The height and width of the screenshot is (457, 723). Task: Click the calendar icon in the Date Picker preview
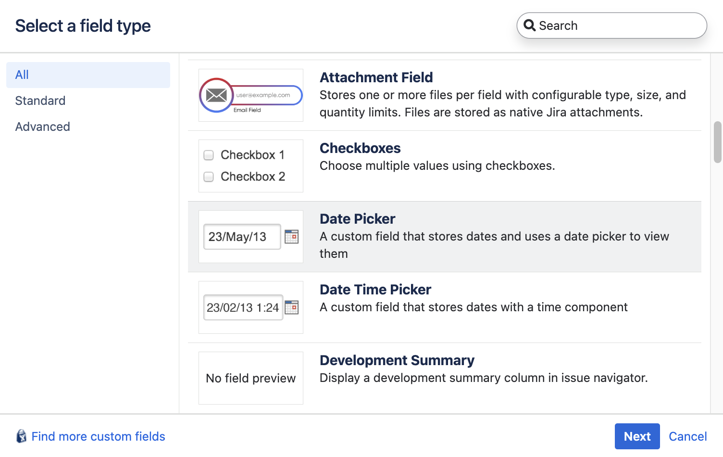click(291, 236)
